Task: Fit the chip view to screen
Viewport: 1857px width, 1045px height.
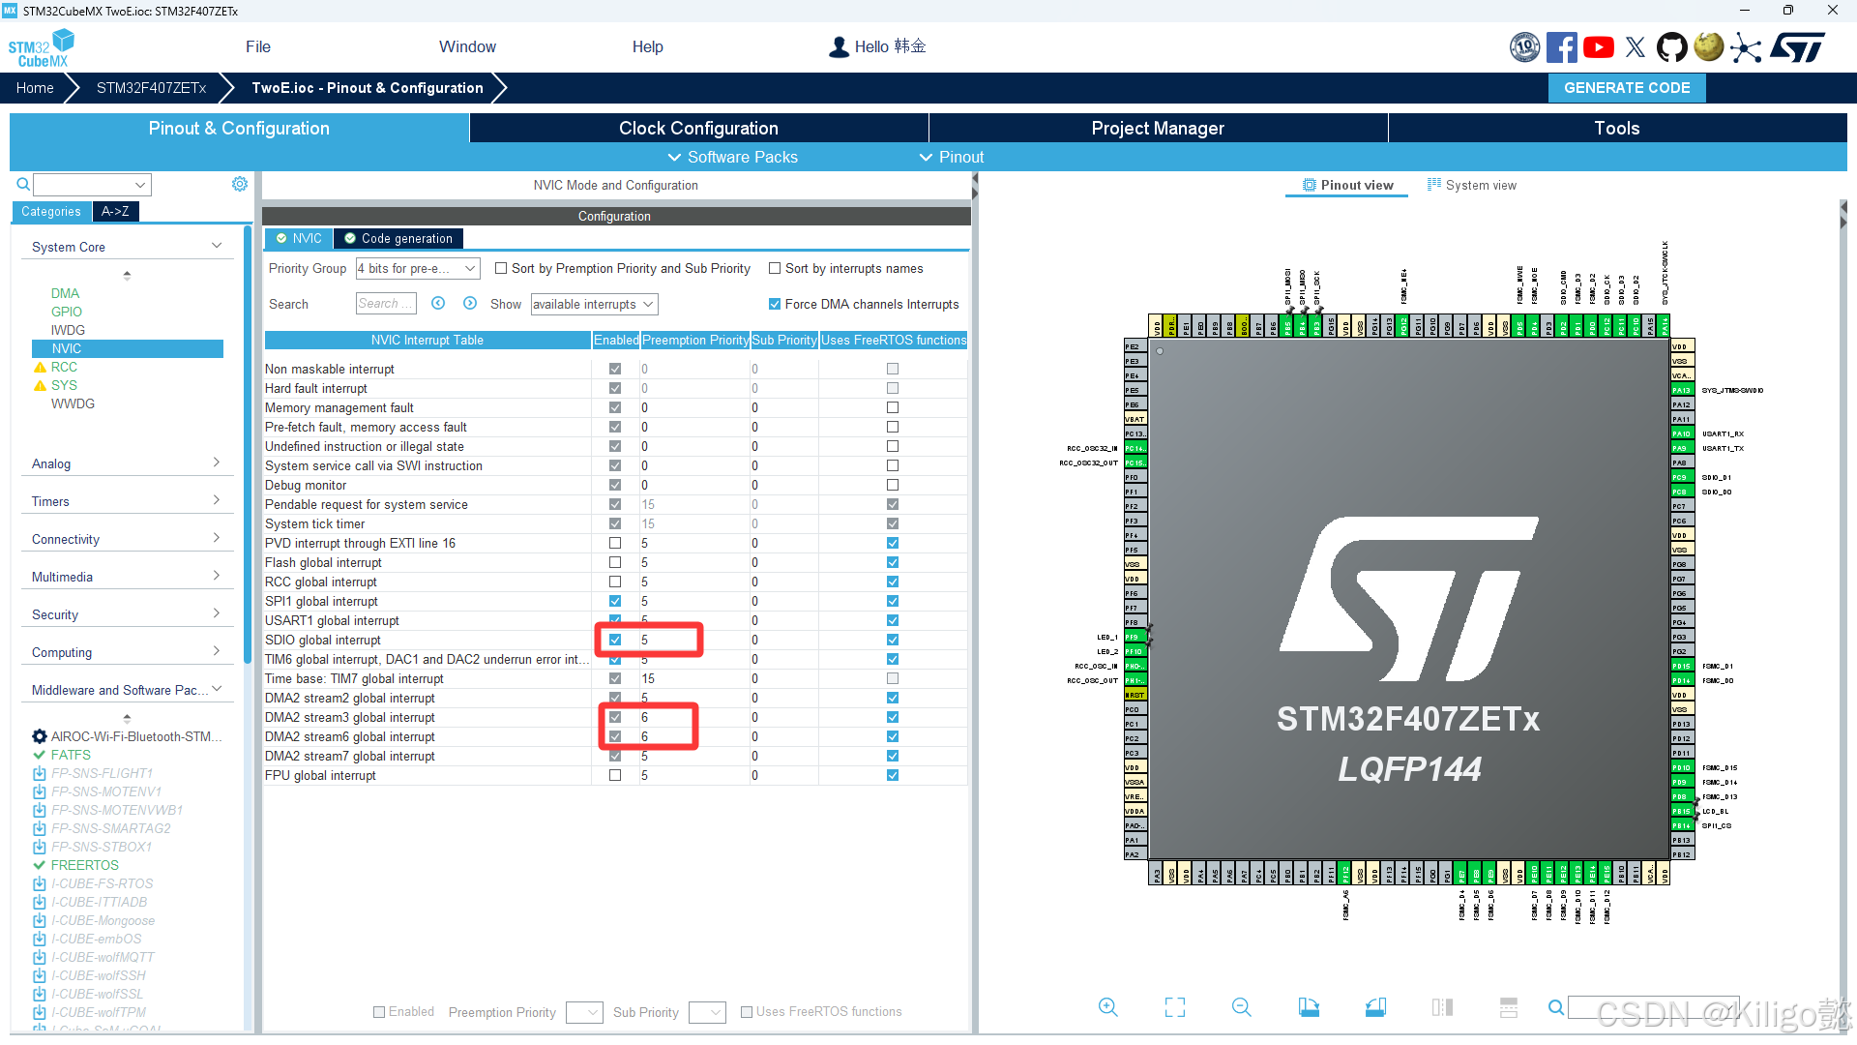Action: coord(1173,1007)
